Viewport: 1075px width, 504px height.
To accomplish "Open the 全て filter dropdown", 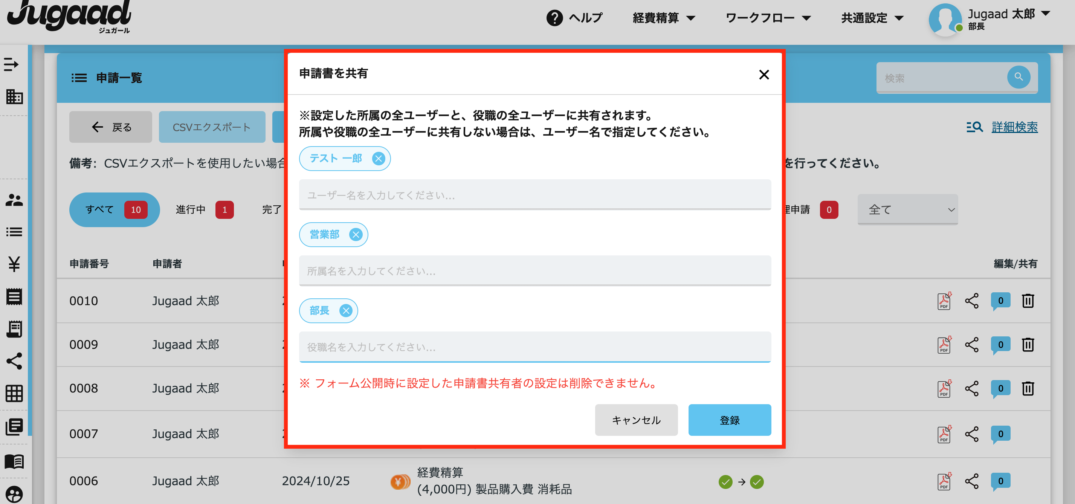I will pyautogui.click(x=908, y=209).
